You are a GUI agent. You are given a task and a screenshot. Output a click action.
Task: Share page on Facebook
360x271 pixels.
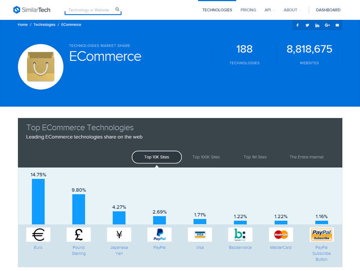point(297,25)
